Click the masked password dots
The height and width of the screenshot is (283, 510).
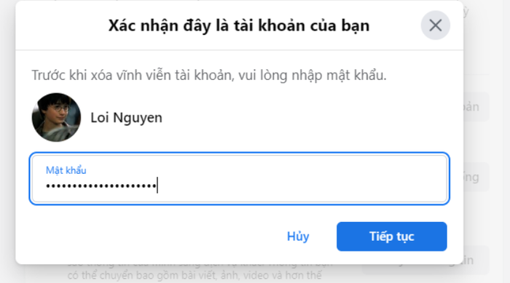[101, 186]
